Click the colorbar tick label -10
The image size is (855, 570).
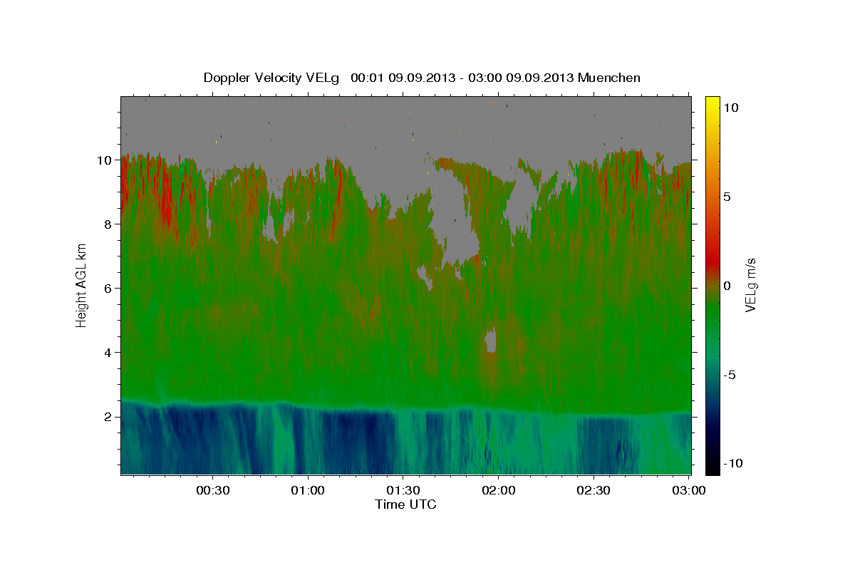click(733, 464)
